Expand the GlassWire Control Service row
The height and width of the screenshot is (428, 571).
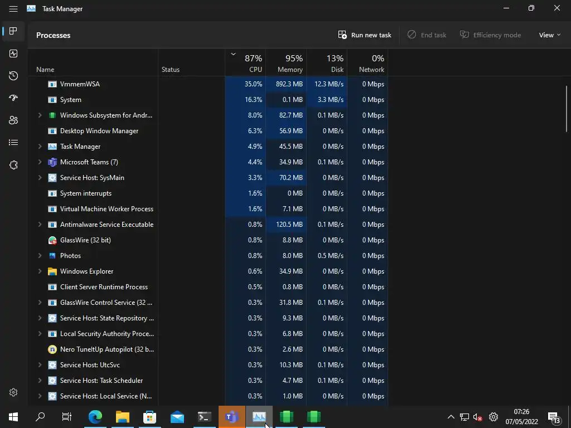(40, 303)
